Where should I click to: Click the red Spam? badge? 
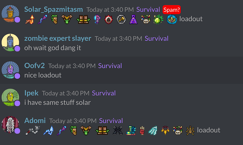tap(172, 10)
